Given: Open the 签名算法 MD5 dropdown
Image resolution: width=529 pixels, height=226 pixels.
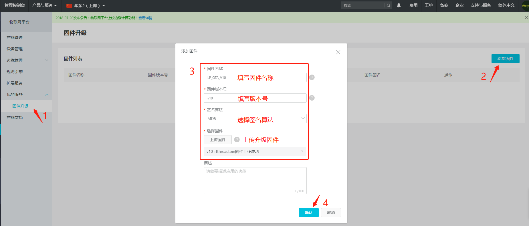Looking at the screenshot, I should (x=255, y=119).
